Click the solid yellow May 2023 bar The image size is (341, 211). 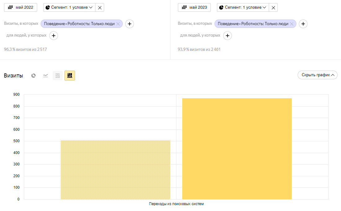click(x=237, y=149)
